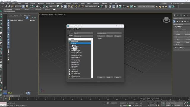Open the Customize menu
The height and width of the screenshot is (107, 190).
[x=68, y=4]
